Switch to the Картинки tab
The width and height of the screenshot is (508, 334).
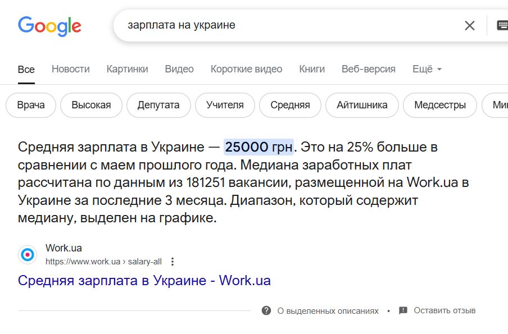128,69
